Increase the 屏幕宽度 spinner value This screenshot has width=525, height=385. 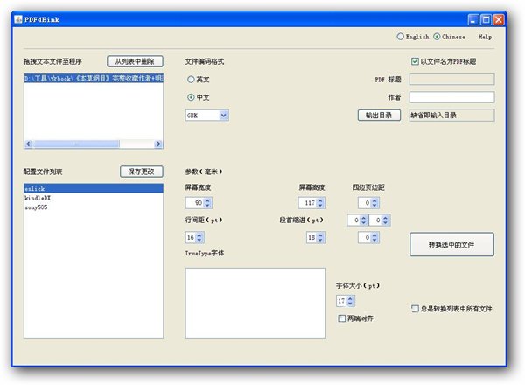[209, 200]
